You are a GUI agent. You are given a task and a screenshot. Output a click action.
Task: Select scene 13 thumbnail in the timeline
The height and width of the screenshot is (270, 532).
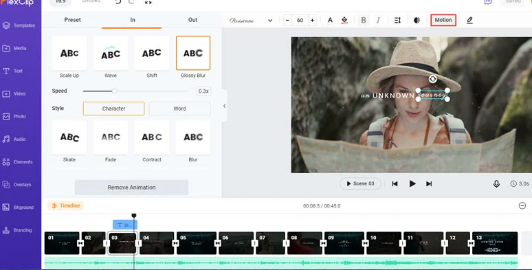click(495, 243)
